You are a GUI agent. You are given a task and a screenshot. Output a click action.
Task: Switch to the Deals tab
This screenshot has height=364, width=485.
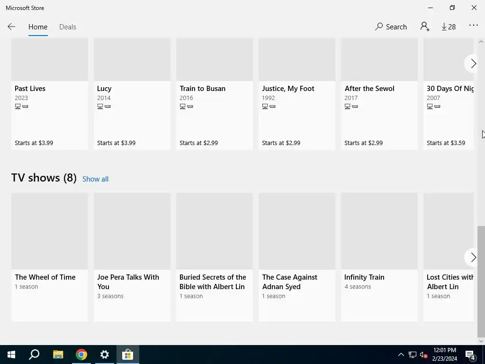pyautogui.click(x=68, y=27)
